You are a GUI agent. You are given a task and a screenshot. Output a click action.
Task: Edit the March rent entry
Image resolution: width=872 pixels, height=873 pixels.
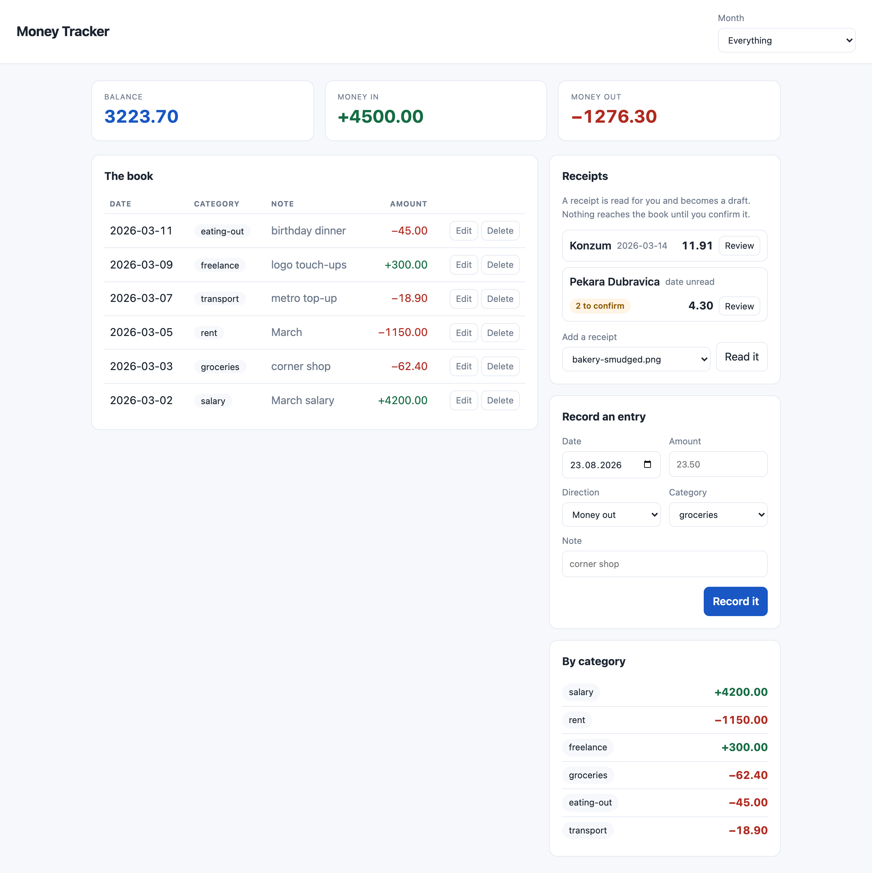click(x=464, y=333)
